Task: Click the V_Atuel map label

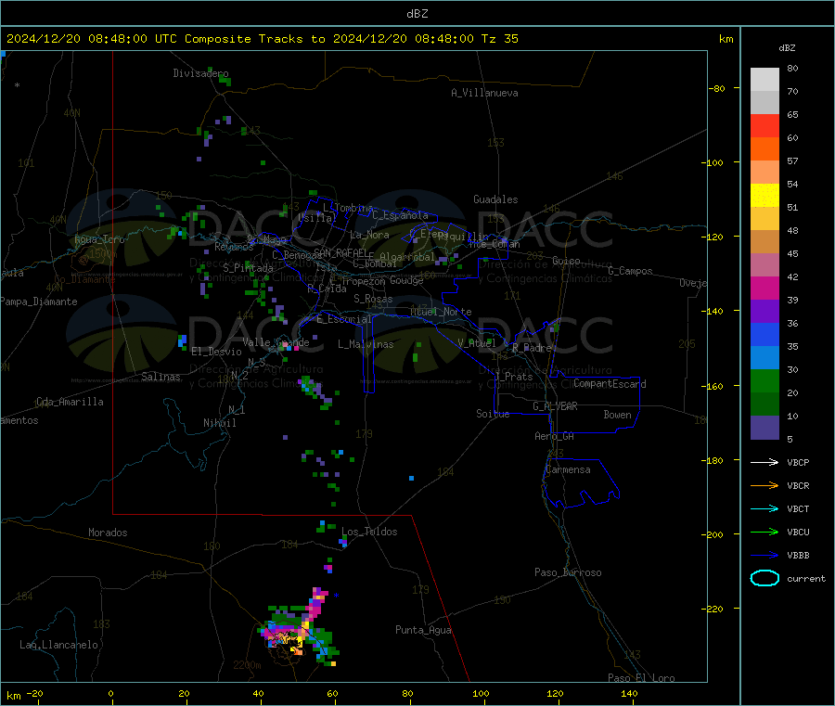Action: click(477, 343)
